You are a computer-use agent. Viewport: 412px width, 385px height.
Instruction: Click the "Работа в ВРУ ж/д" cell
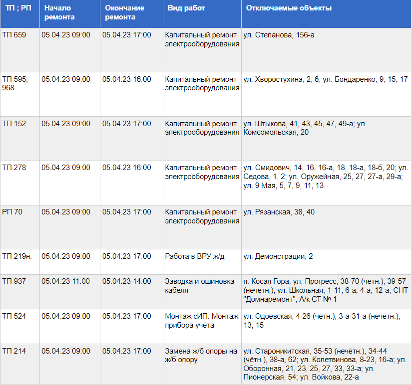click(x=195, y=256)
